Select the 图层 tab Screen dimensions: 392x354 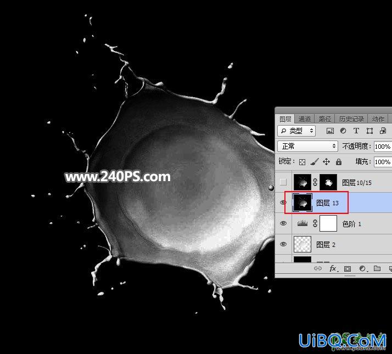click(x=285, y=119)
